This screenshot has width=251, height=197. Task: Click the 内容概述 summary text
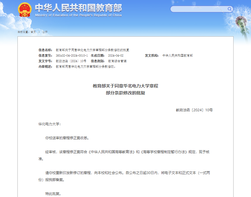click(86, 67)
